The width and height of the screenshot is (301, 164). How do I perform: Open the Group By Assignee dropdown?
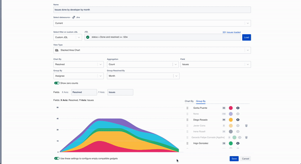coord(78,76)
